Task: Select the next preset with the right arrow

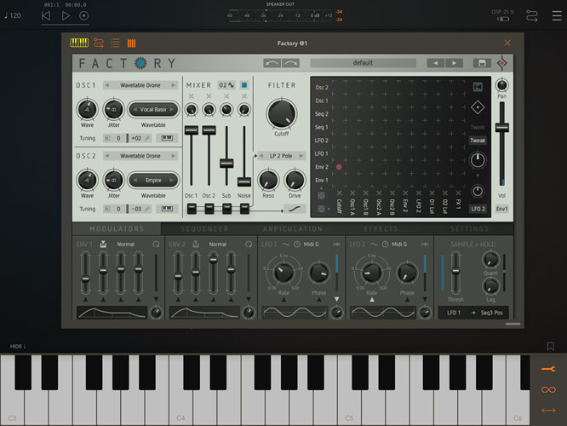Action: pos(454,63)
